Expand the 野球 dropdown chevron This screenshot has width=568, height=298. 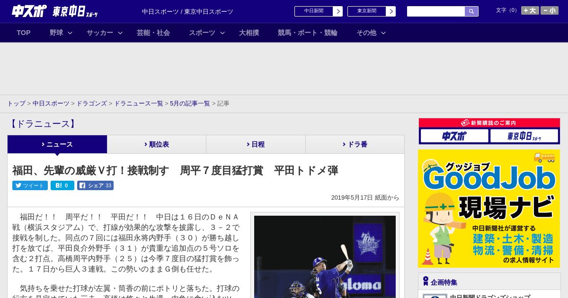coord(70,33)
